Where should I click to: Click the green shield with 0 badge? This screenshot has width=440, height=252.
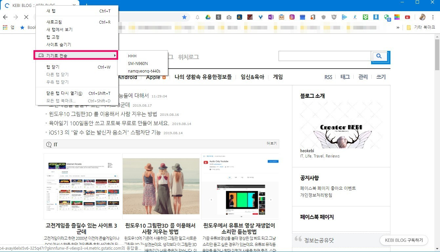click(387, 17)
